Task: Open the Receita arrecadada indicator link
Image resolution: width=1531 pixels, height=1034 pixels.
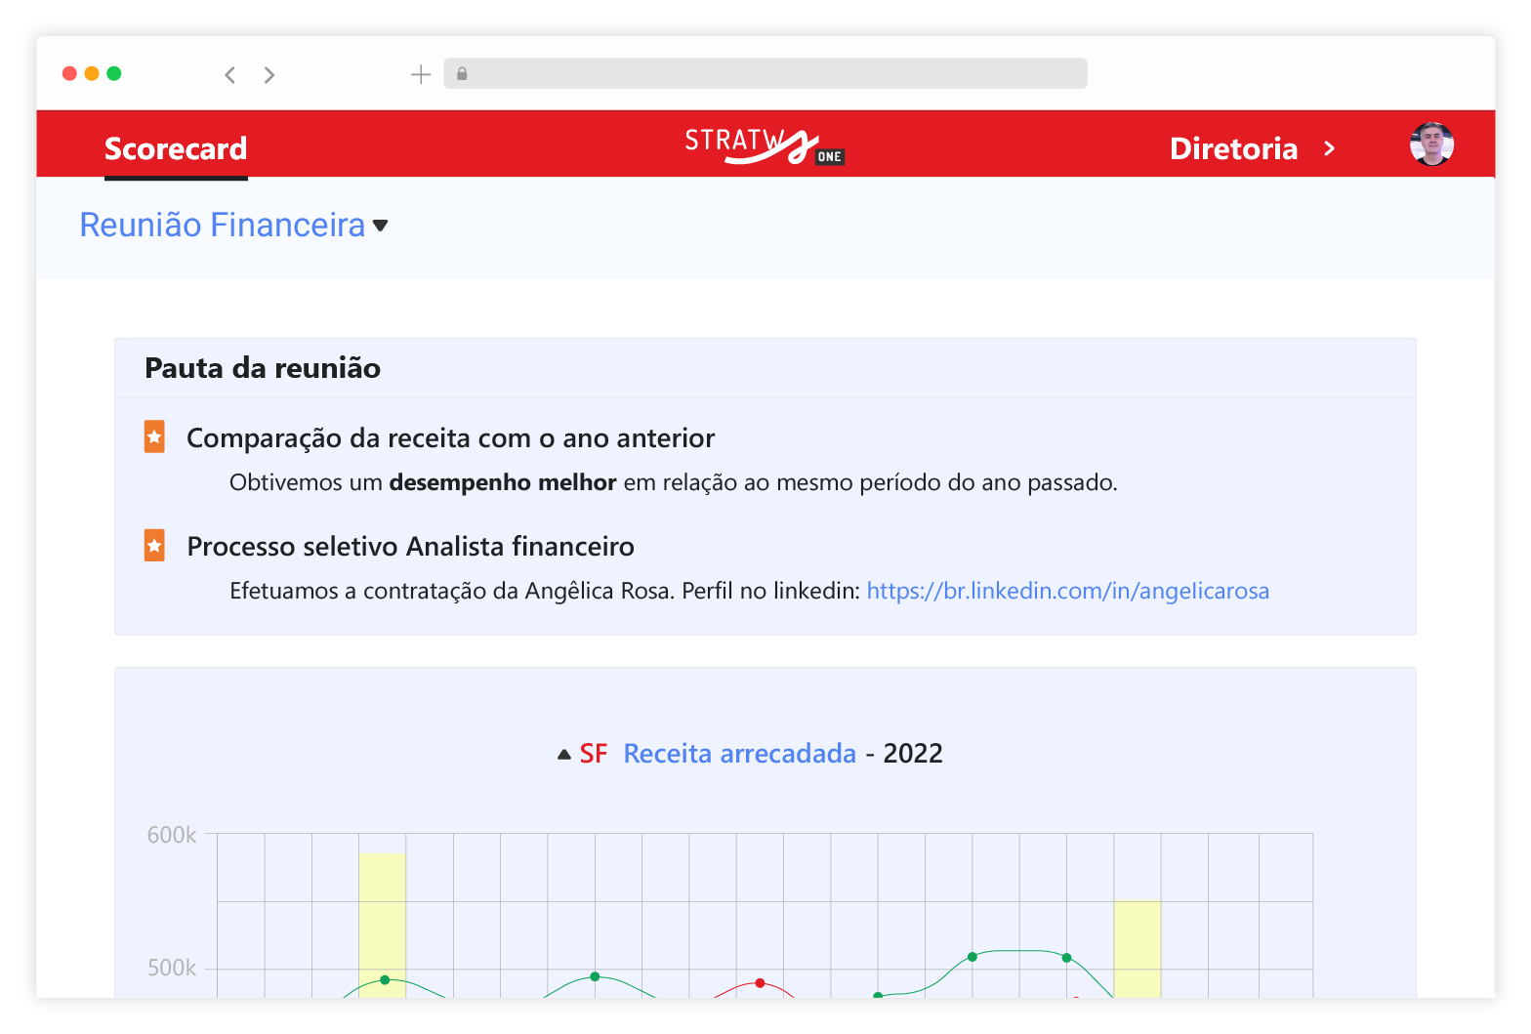Action: tap(739, 754)
